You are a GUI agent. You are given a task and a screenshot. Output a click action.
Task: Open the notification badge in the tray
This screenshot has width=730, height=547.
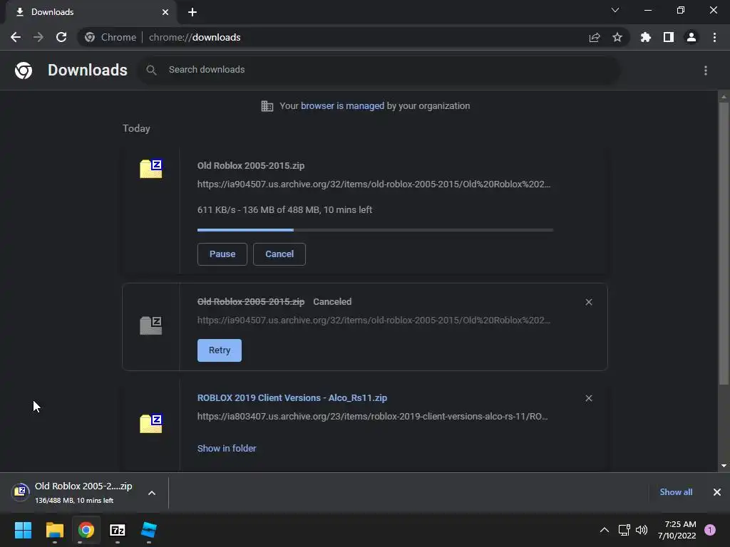710,530
